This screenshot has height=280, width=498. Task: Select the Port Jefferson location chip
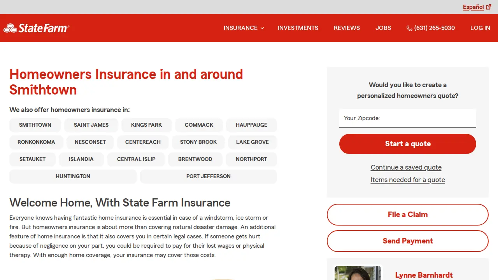tap(209, 176)
